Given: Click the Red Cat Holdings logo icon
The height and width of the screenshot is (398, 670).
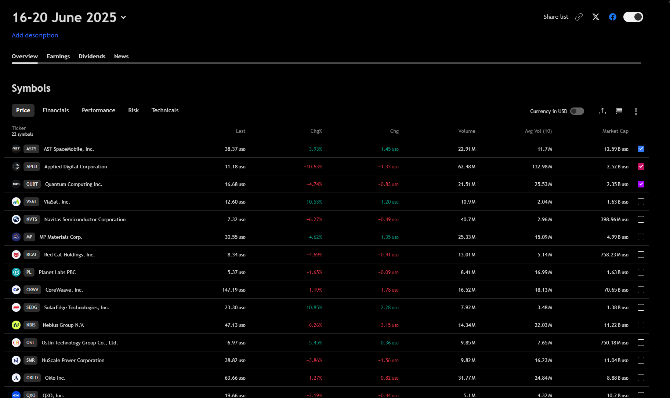Looking at the screenshot, I should pyautogui.click(x=16, y=255).
